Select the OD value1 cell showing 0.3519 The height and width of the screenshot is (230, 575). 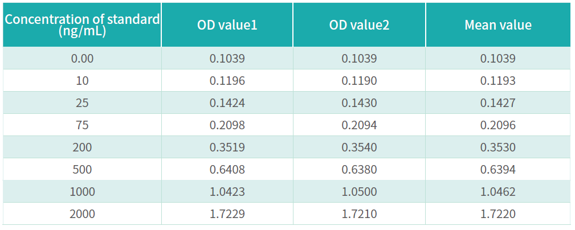pyautogui.click(x=227, y=147)
